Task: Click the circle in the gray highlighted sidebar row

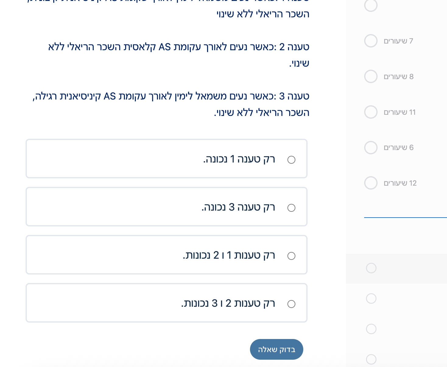Action: click(x=371, y=268)
